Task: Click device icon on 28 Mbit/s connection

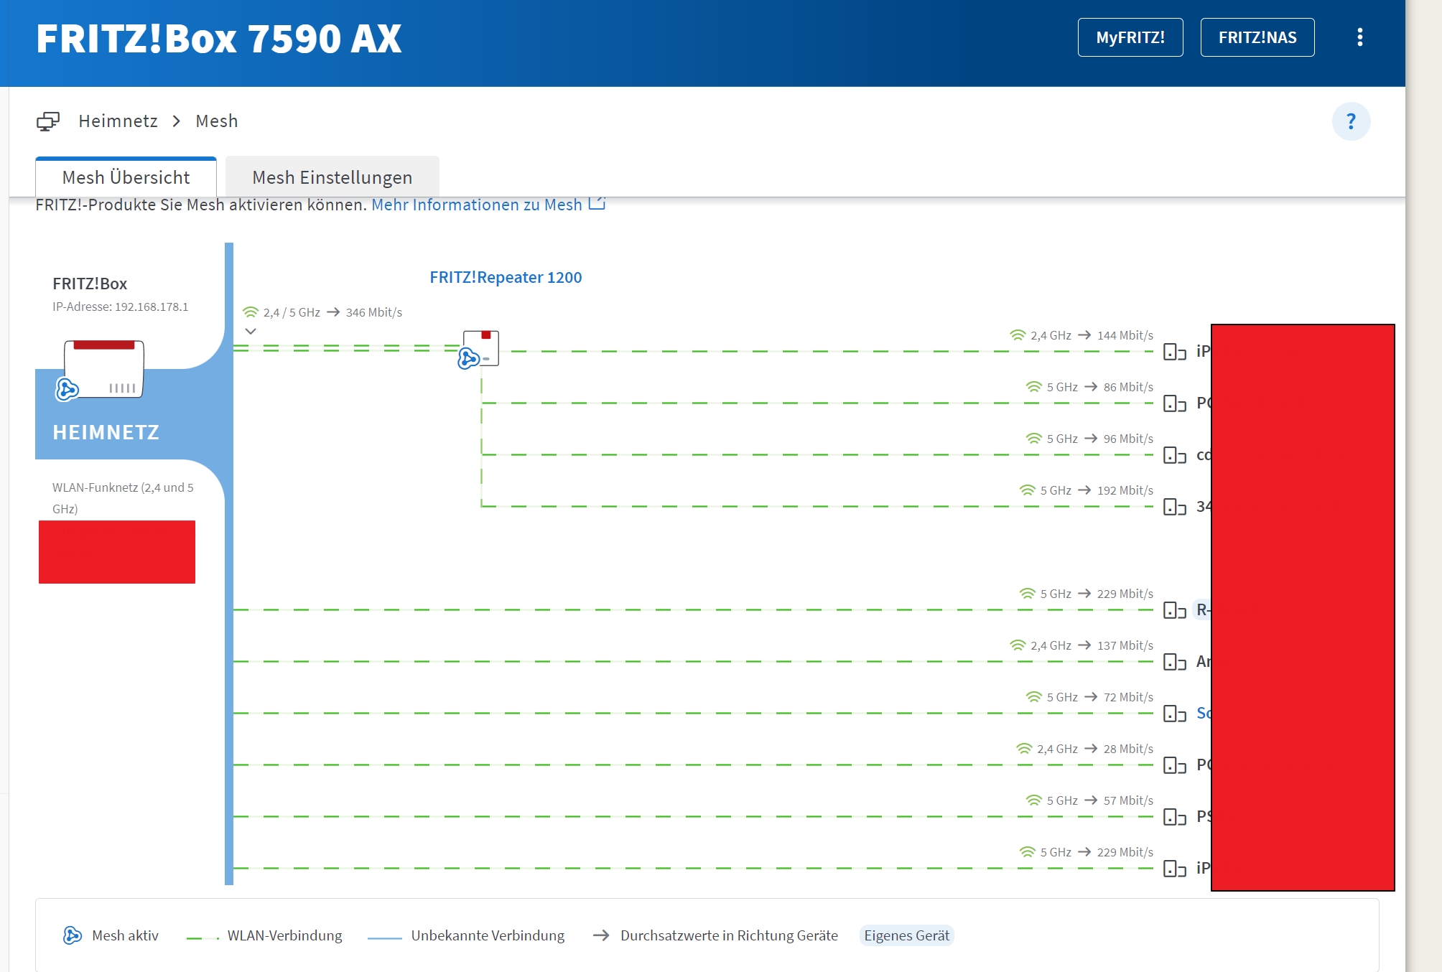Action: point(1174,765)
